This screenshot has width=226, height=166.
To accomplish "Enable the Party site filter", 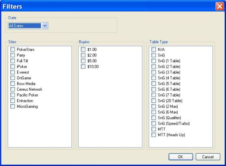I will pyautogui.click(x=13, y=55).
